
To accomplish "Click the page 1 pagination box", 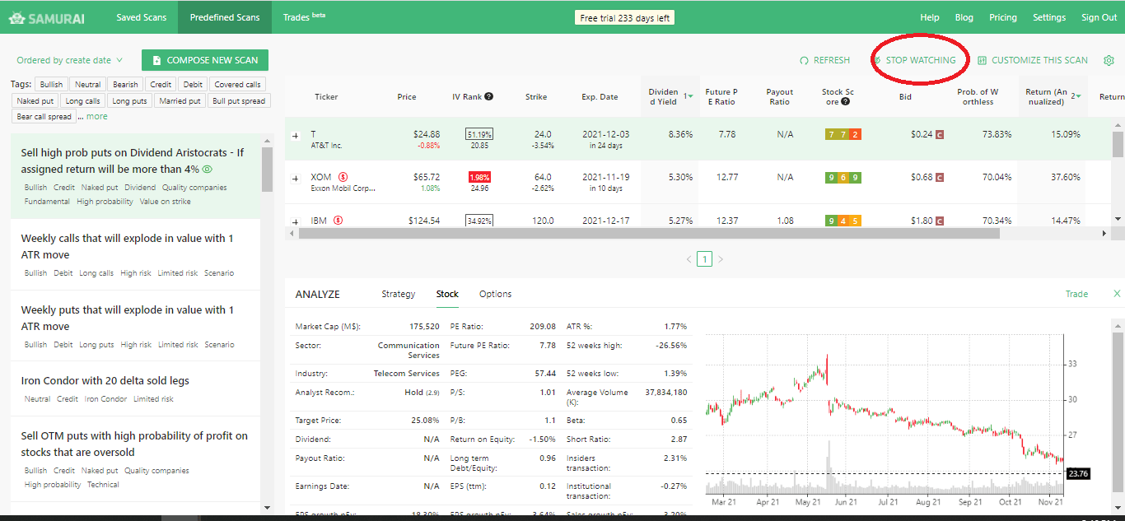I will click(704, 259).
